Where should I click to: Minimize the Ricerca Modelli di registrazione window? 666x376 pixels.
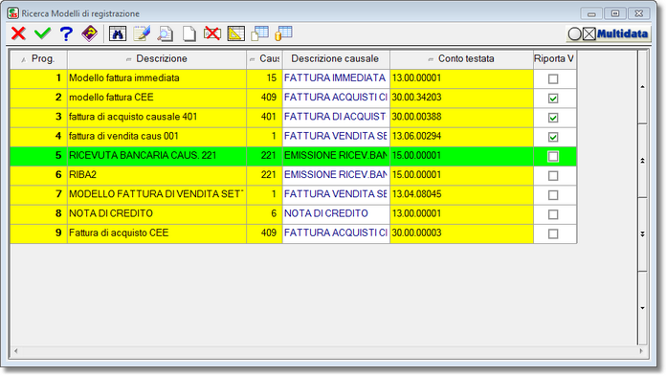[591, 13]
